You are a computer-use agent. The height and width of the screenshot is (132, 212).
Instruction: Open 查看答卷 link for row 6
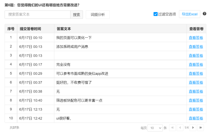(x=196, y=83)
